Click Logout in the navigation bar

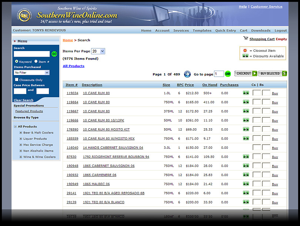(281, 31)
